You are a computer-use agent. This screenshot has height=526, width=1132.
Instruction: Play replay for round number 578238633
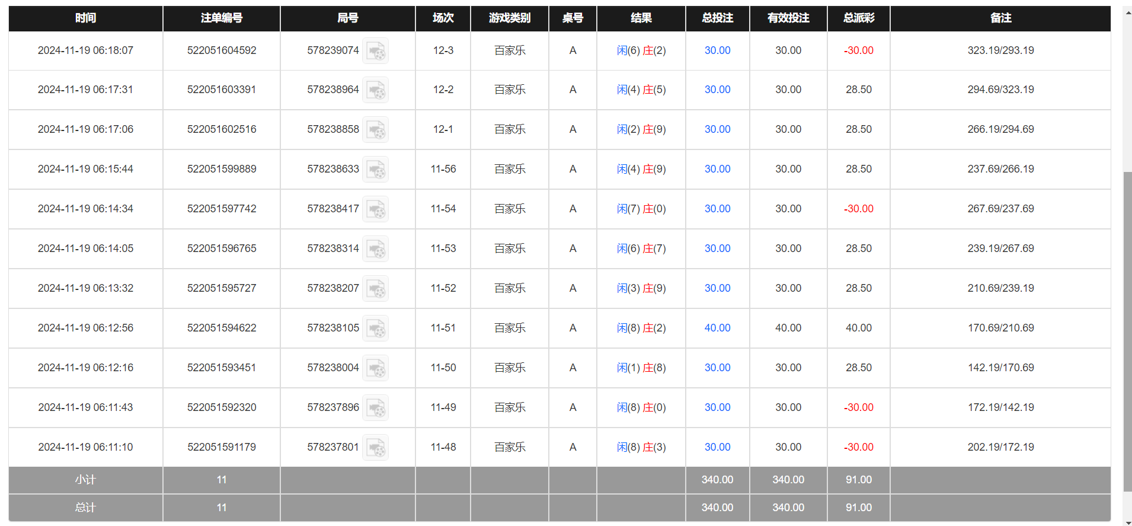[375, 170]
